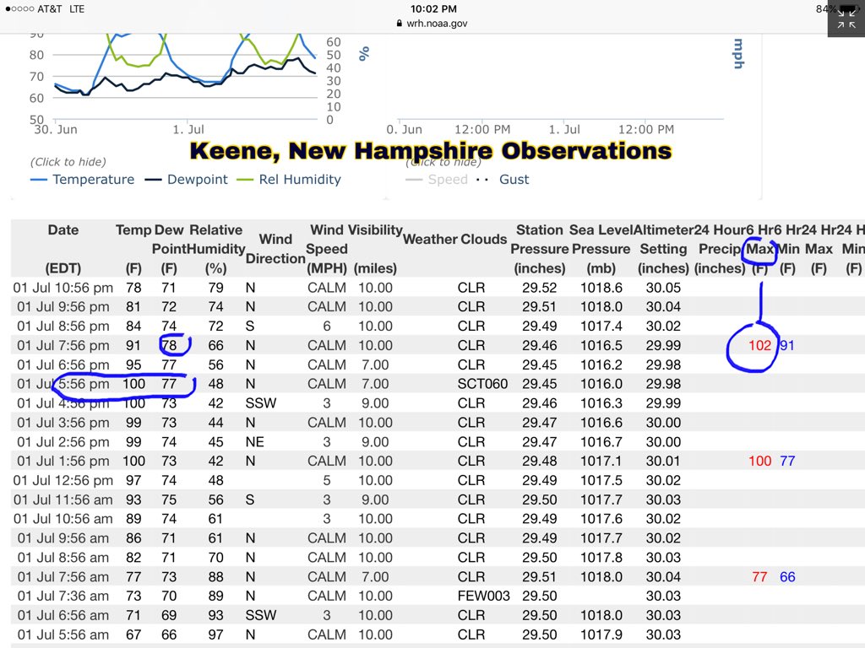This screenshot has width=865, height=648.
Task: Tap the LTE network indicator
Action: point(77,8)
